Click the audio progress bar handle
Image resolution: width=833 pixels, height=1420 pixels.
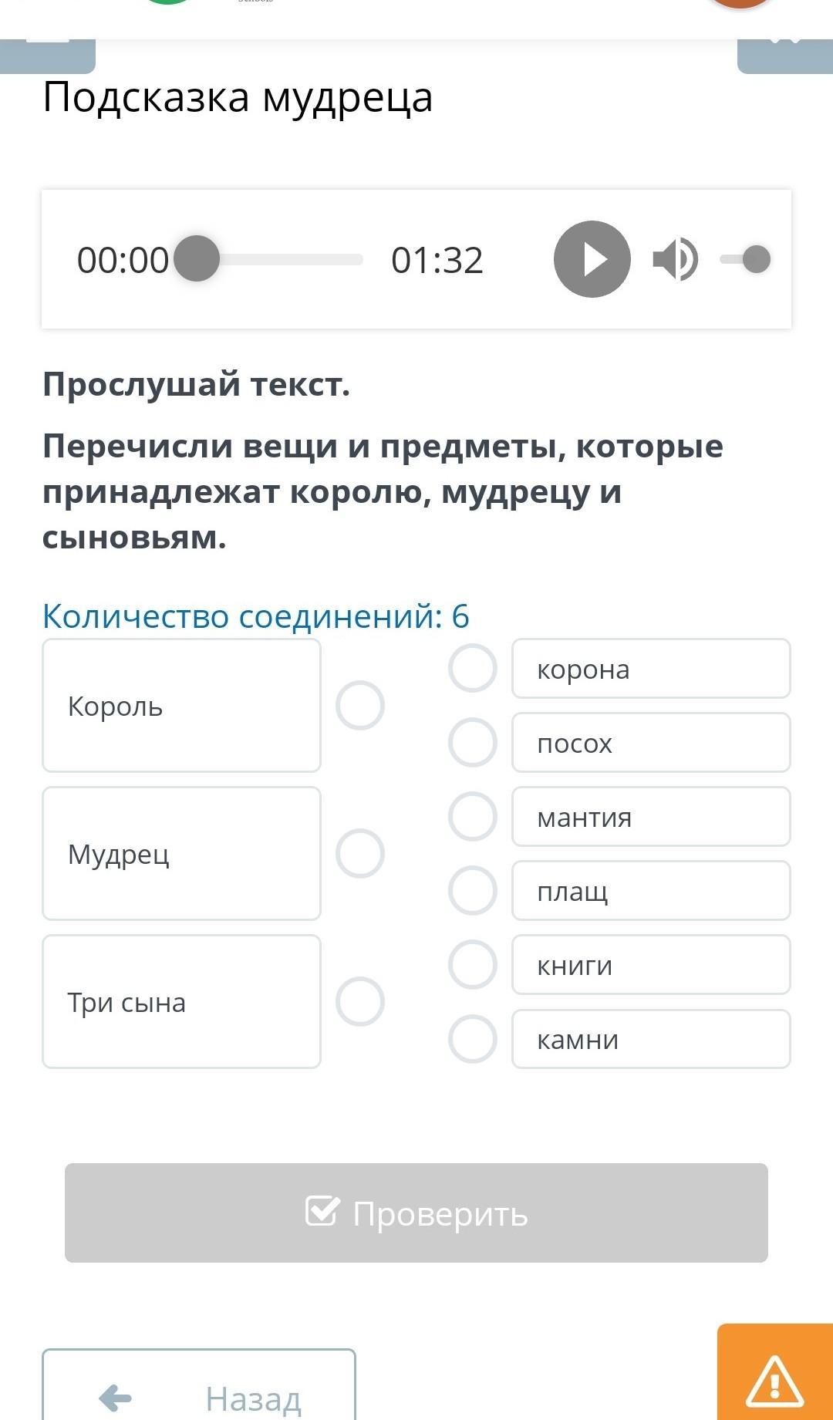point(197,258)
